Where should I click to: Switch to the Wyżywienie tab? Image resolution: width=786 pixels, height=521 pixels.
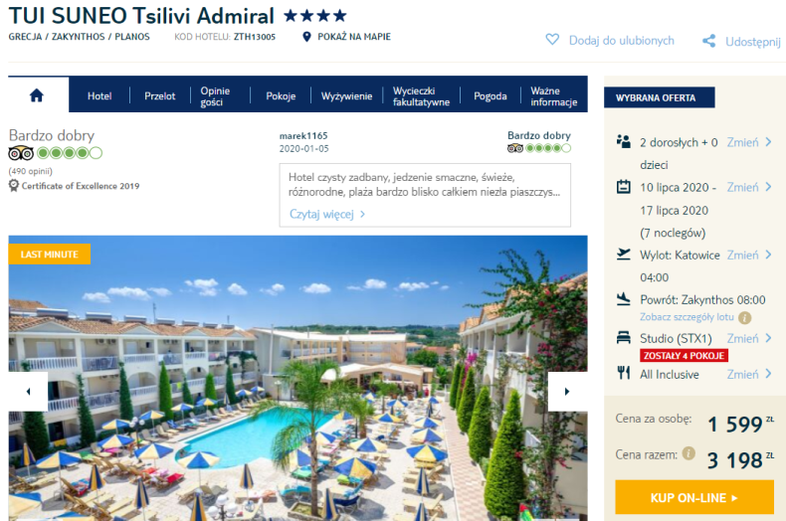click(x=347, y=95)
